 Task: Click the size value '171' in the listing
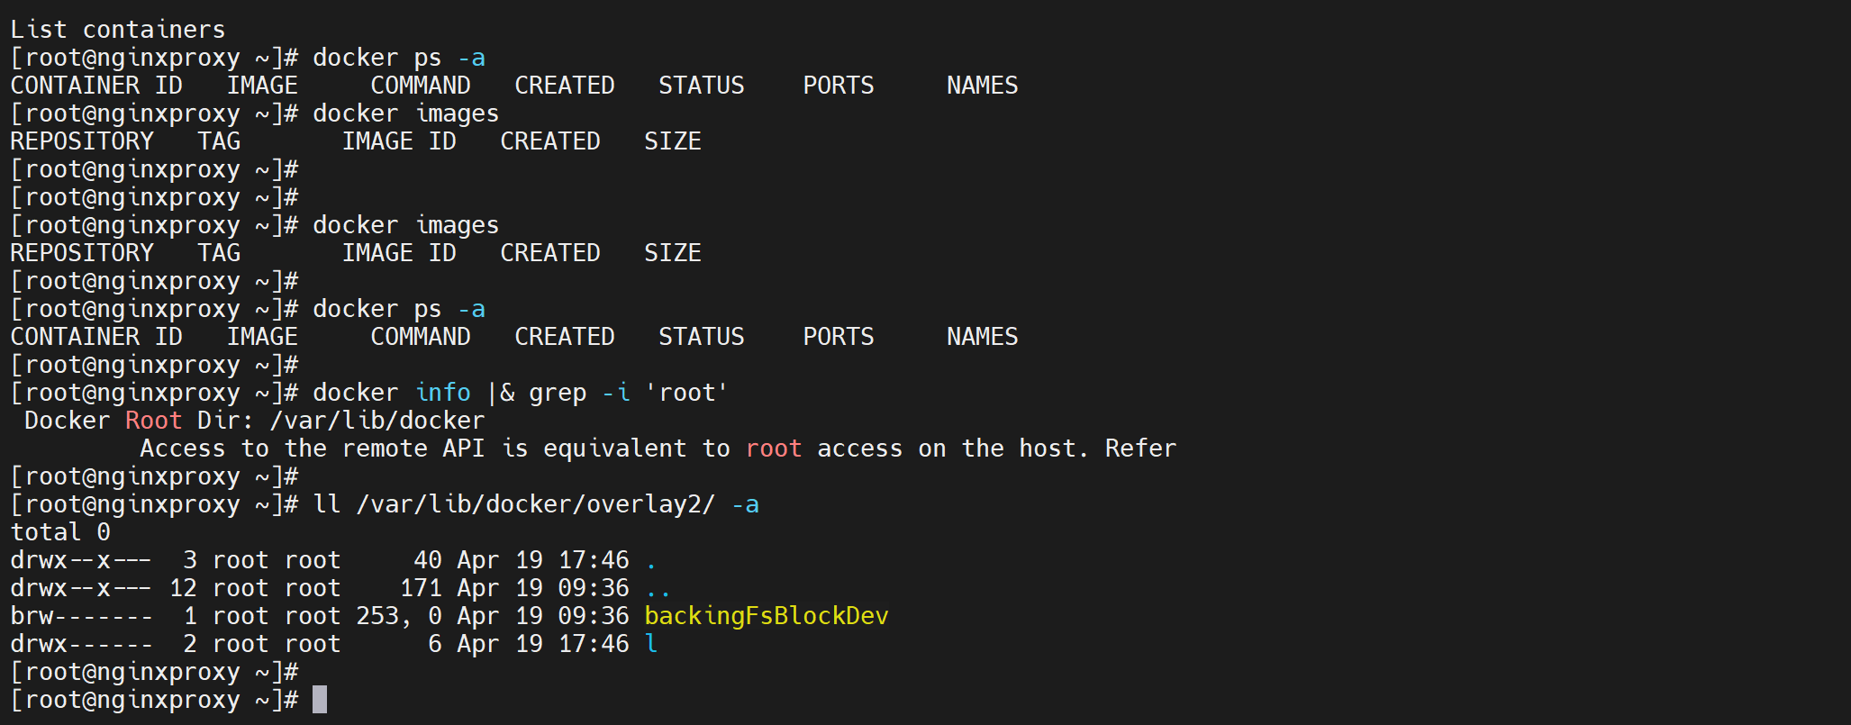[421, 588]
